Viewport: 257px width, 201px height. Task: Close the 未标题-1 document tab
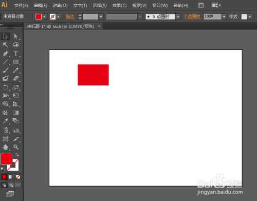tap(99, 26)
